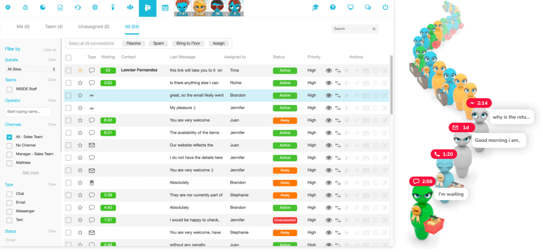Check the Messenger type filter
The width and height of the screenshot is (543, 252).
[9, 212]
